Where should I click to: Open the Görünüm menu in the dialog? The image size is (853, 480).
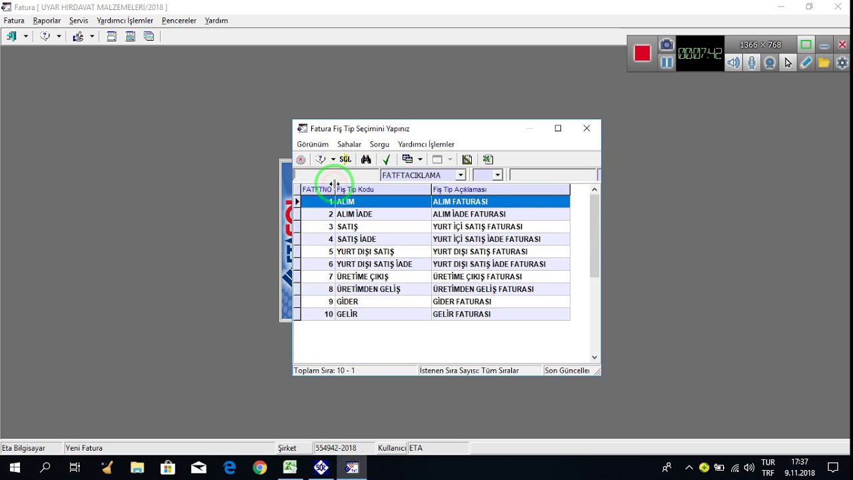click(x=313, y=144)
